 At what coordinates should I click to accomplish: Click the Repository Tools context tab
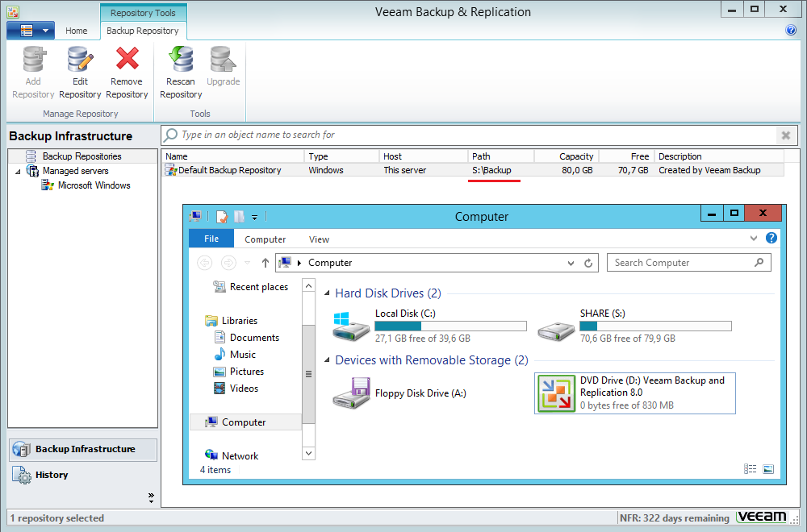(x=143, y=13)
